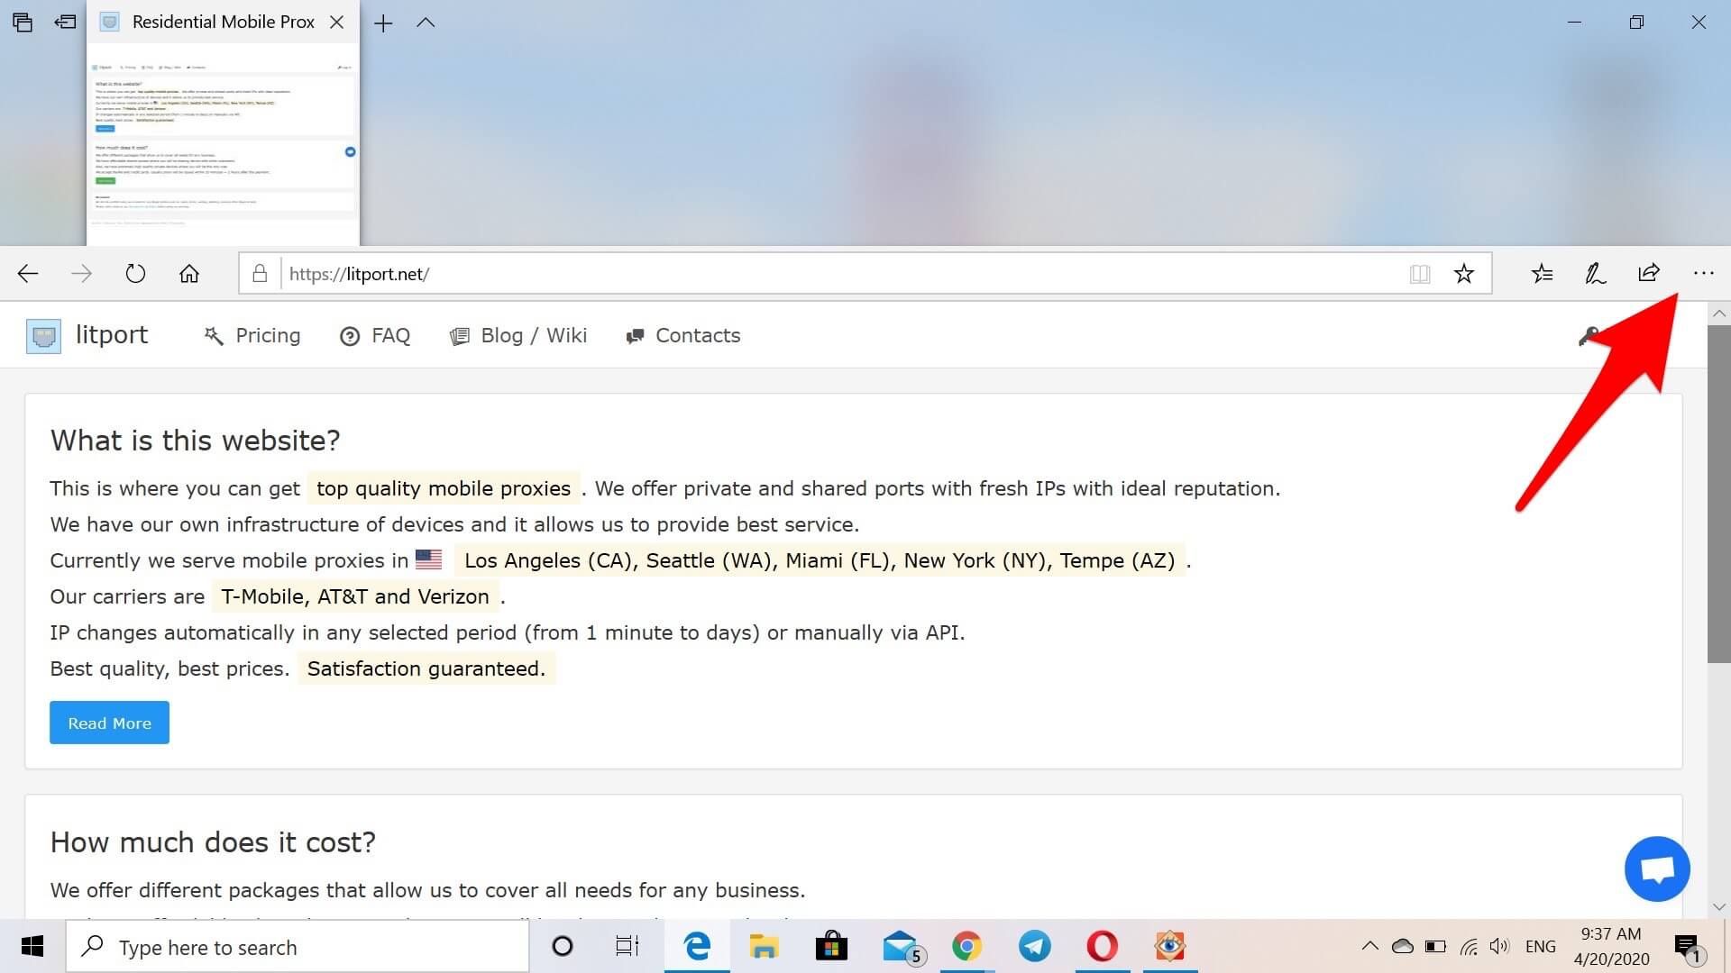The height and width of the screenshot is (973, 1731).
Task: Open Task View
Action: [x=627, y=946]
